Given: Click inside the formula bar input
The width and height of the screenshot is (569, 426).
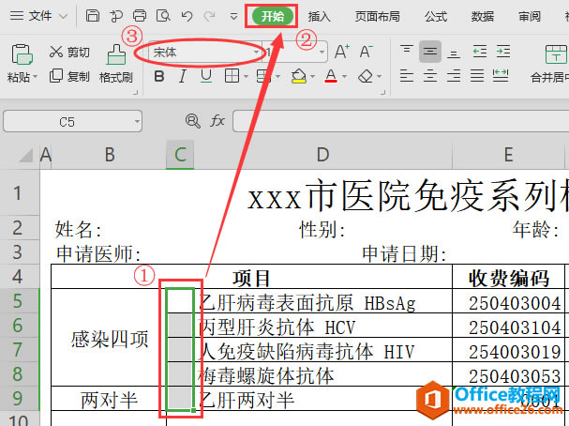Looking at the screenshot, I should (401, 121).
